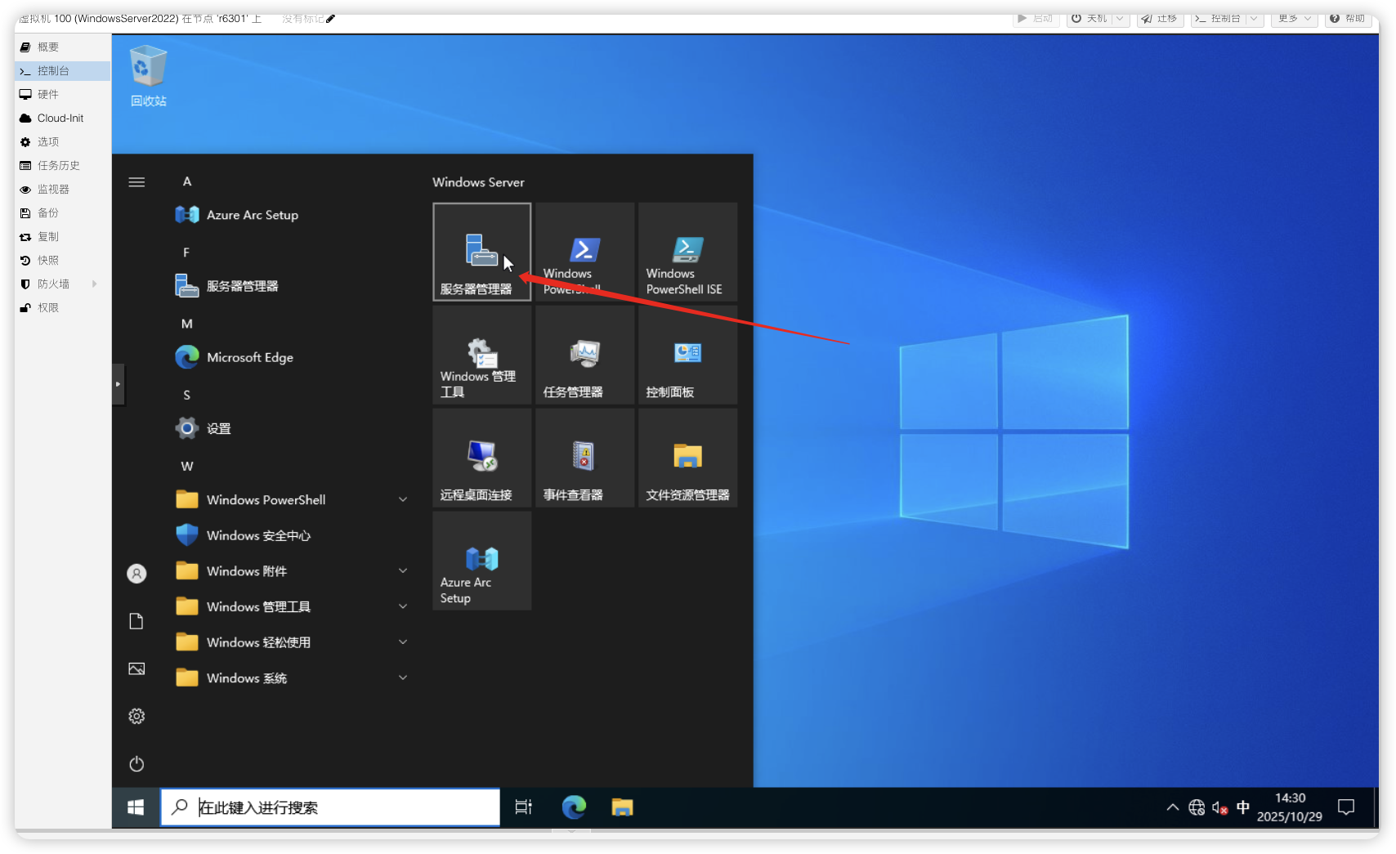Open the Windows Administrative Tools tile
Viewport: 1396px width, 854px height.
481,355
